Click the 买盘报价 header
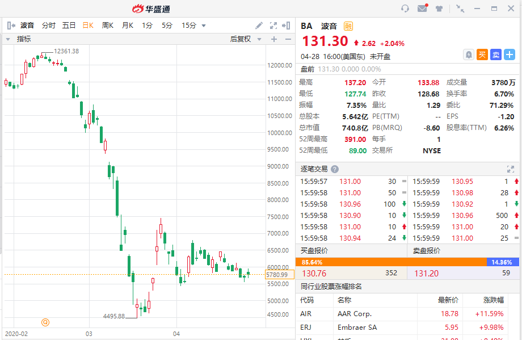The image size is (522, 340). (314, 251)
